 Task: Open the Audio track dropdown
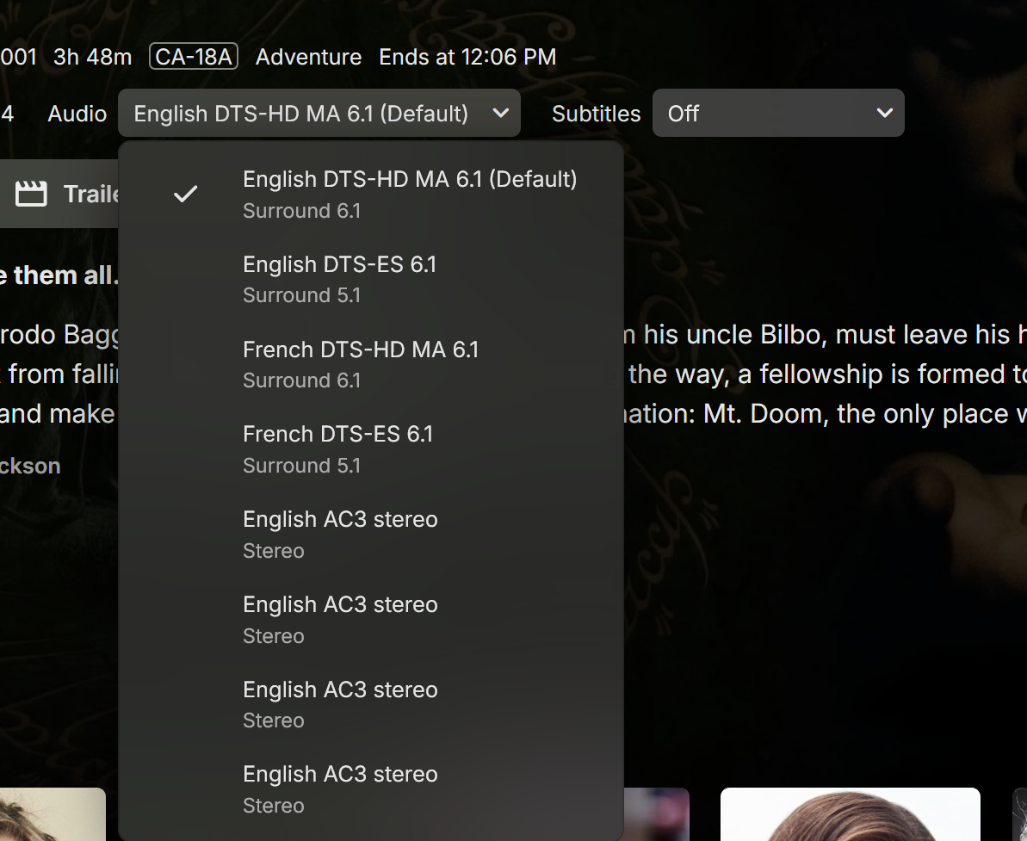click(319, 114)
